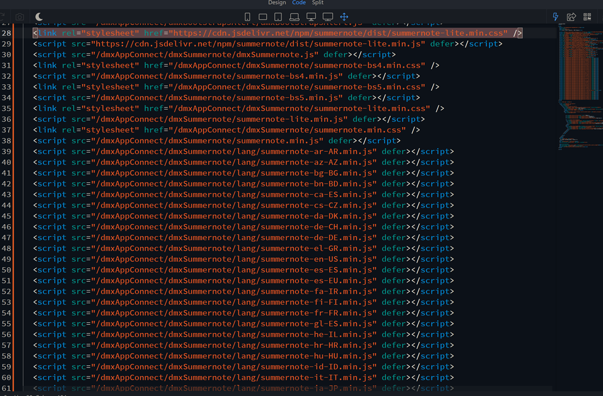Select the tablet viewport icon
603x396 pixels.
tap(278, 17)
